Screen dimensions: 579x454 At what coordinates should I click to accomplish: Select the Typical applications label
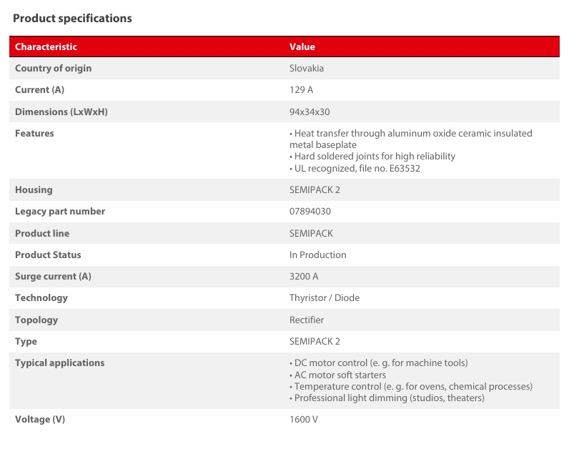[60, 363]
